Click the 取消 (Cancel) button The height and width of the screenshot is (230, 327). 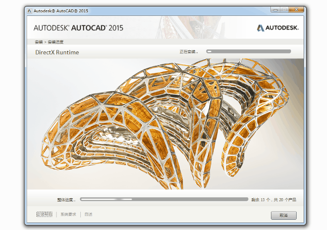point(284,215)
